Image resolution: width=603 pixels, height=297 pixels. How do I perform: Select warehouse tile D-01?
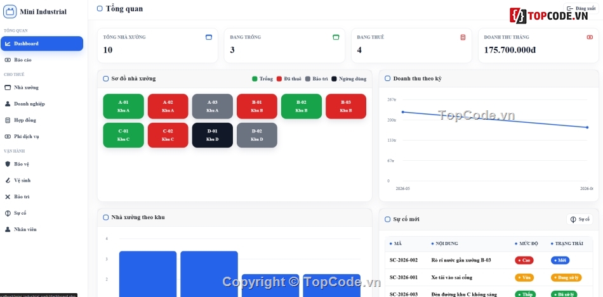(x=212, y=135)
